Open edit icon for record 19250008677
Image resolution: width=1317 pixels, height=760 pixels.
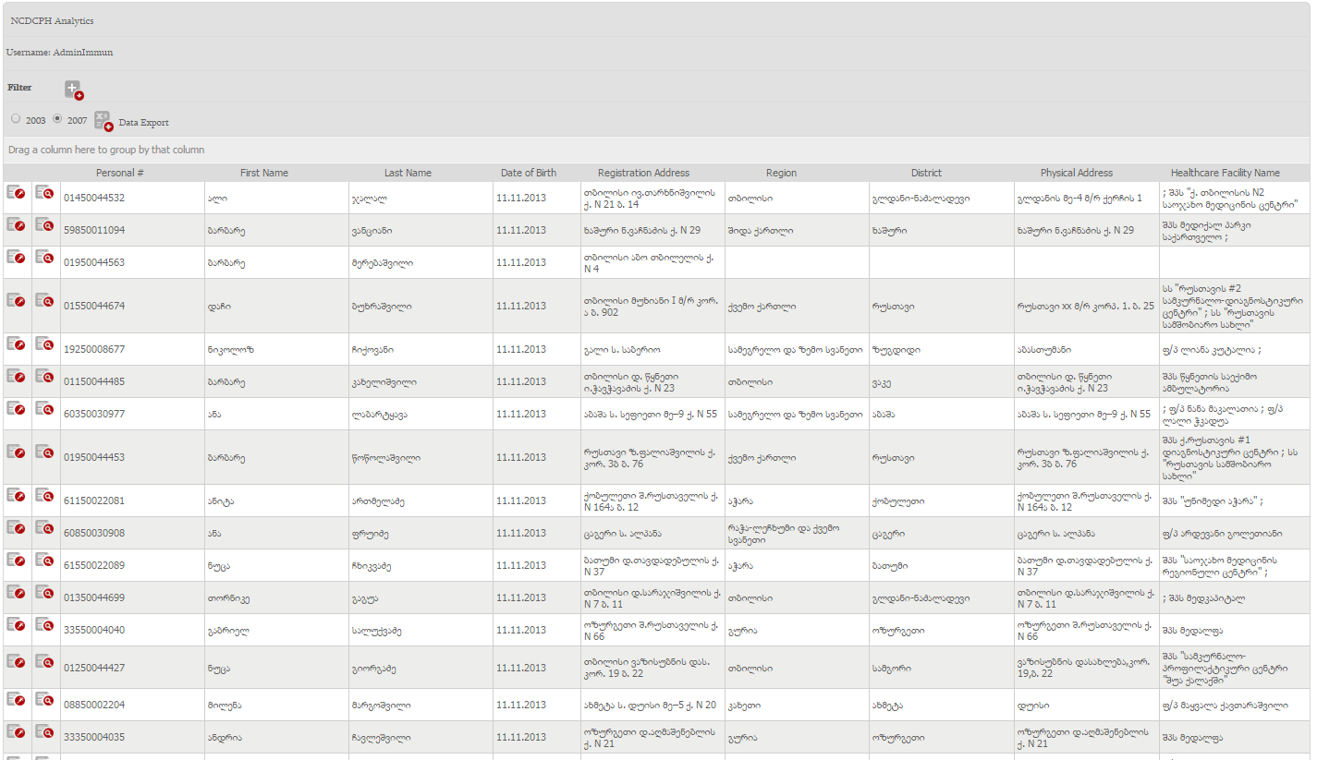[16, 344]
